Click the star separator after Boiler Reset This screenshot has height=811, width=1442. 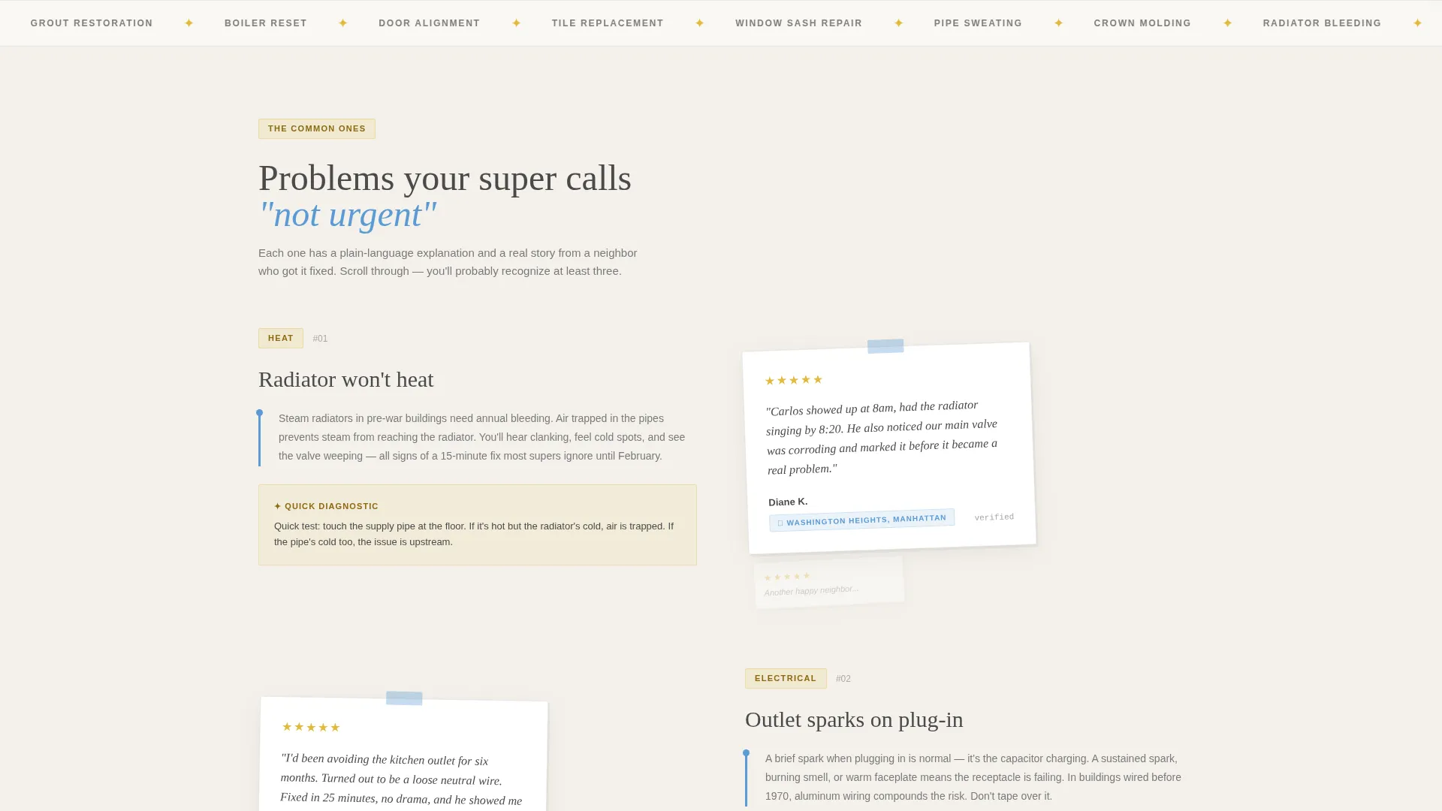pos(343,23)
